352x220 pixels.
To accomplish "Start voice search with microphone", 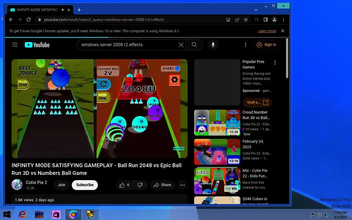I will point(213,45).
